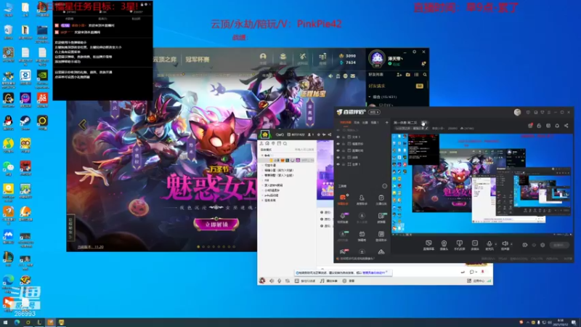Click the speaker sound icon in League client

(x=330, y=76)
